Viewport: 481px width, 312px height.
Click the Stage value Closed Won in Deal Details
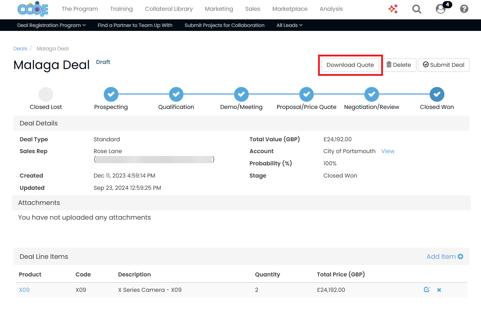[x=340, y=176]
